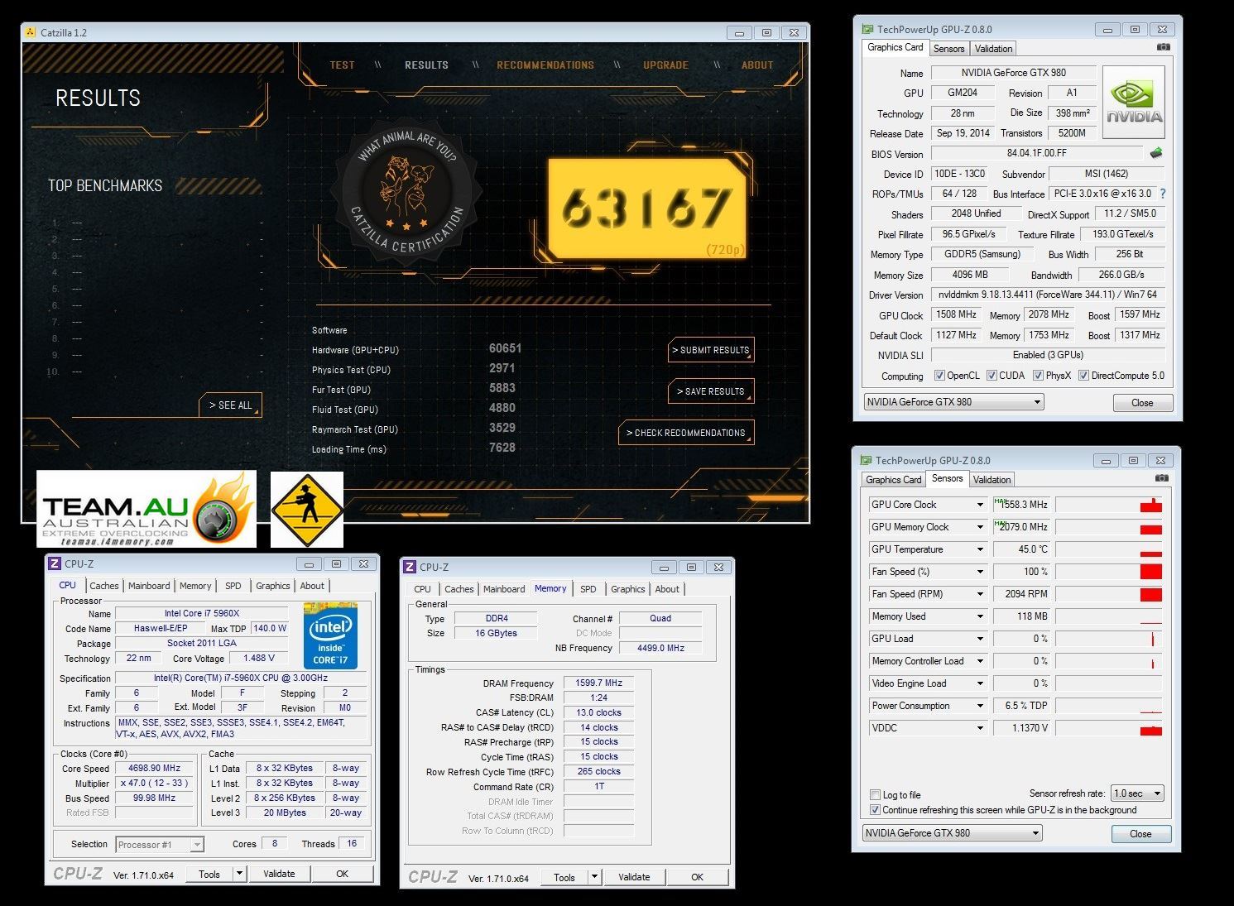Toggle the OpenCL checkbox

pyautogui.click(x=939, y=376)
